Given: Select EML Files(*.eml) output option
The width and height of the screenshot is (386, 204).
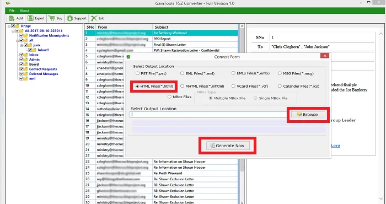Looking at the screenshot, I should 197,73.
